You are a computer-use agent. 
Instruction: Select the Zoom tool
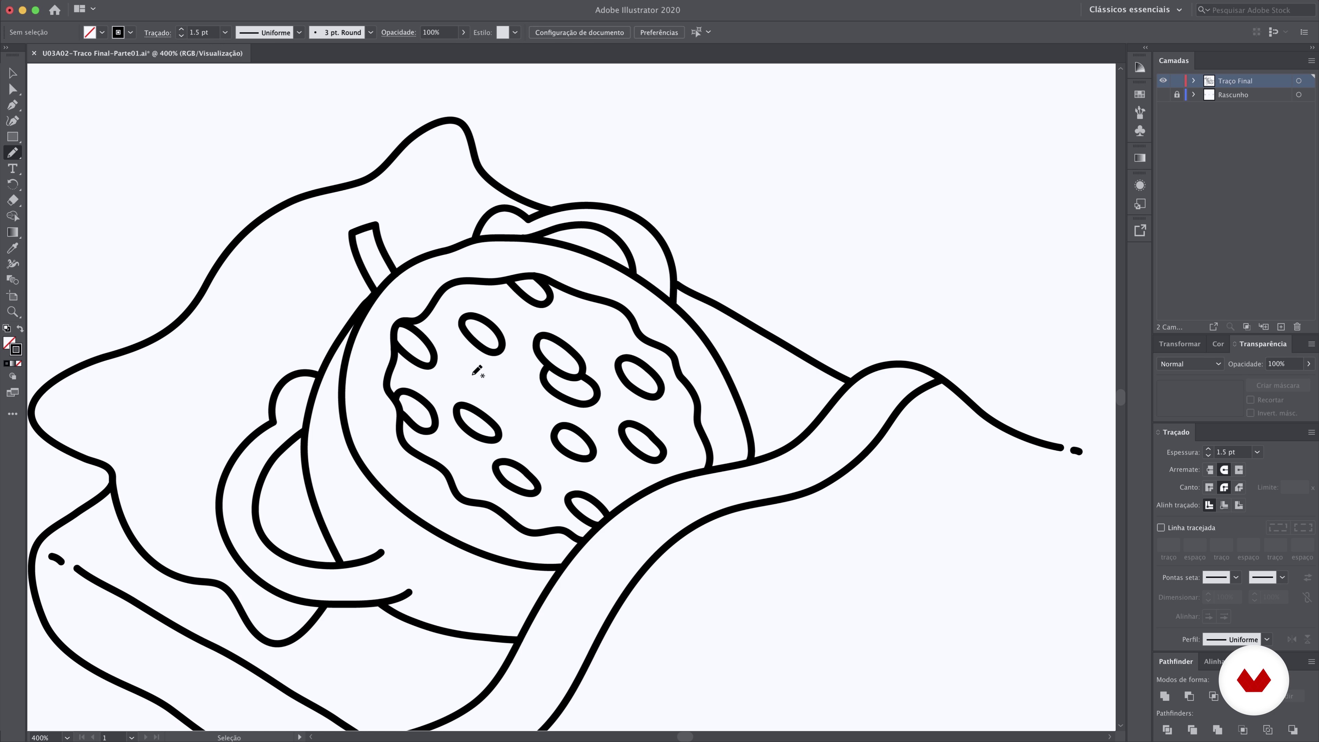coord(13,311)
